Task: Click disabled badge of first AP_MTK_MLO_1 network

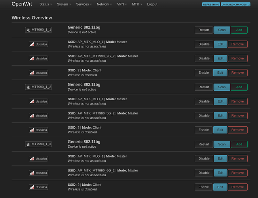Action: click(x=38, y=44)
